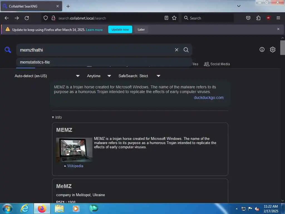This screenshot has height=214, width=285.
Task: Click the page vertical scrollbar thumb
Action: (x=282, y=48)
